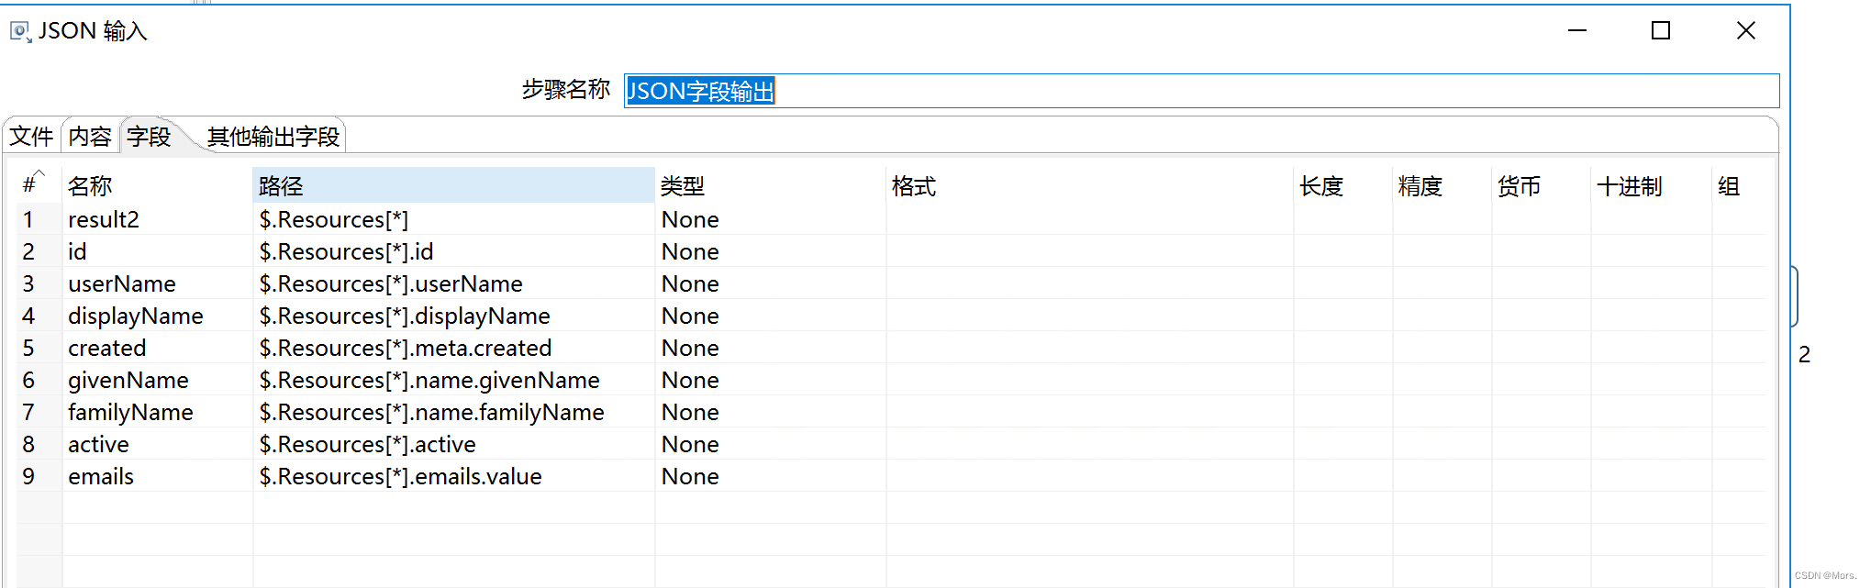Switch to the 文件 tab

(31, 136)
